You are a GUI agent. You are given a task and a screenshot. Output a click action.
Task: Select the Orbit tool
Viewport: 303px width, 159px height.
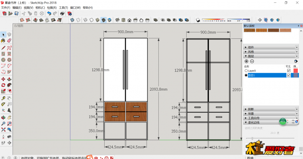[x=3, y=118]
